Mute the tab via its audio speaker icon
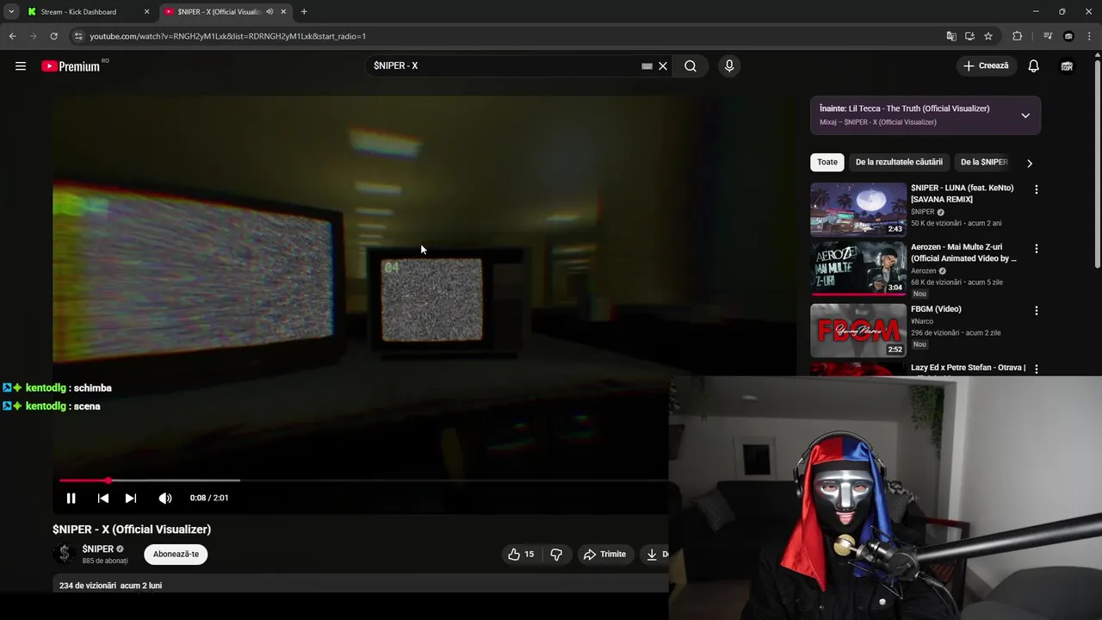The image size is (1102, 620). click(x=269, y=12)
